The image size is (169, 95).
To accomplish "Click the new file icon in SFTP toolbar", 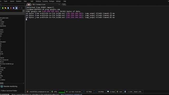I will coord(8,8).
